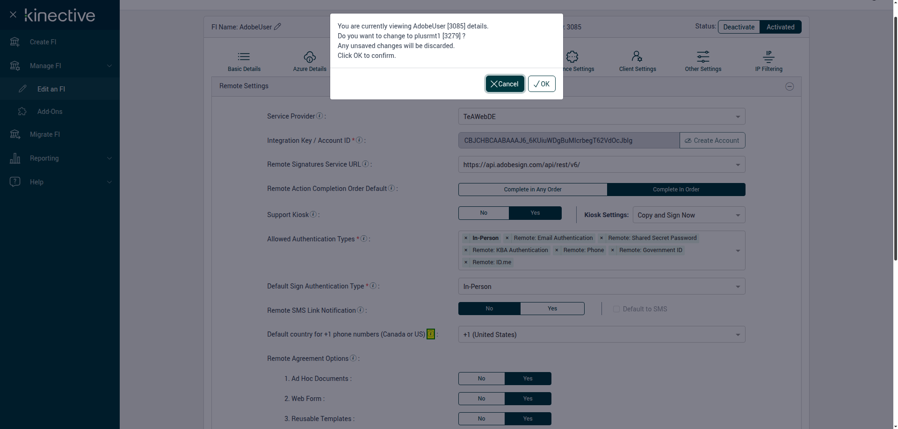This screenshot has height=429, width=898.
Task: Click the Help question mark icon
Action: click(15, 182)
